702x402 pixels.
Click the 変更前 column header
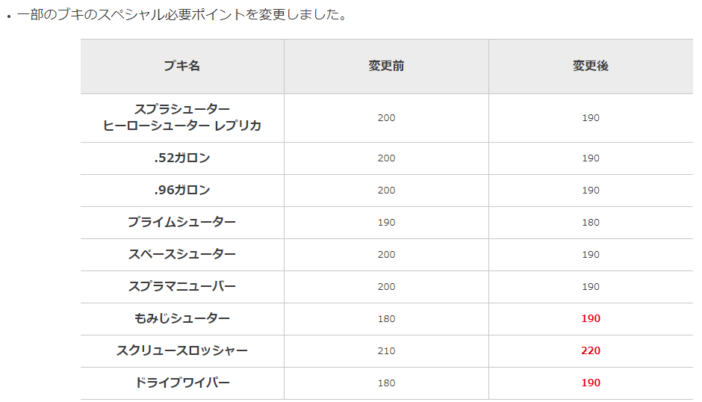tap(386, 66)
